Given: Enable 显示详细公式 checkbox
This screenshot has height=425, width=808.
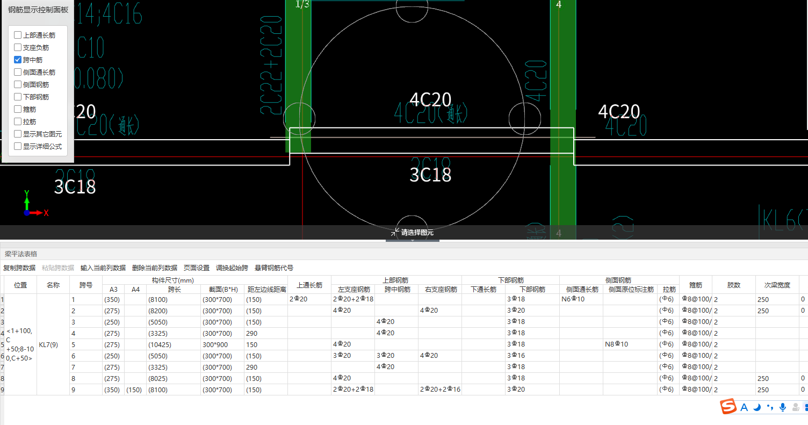Looking at the screenshot, I should tap(18, 146).
